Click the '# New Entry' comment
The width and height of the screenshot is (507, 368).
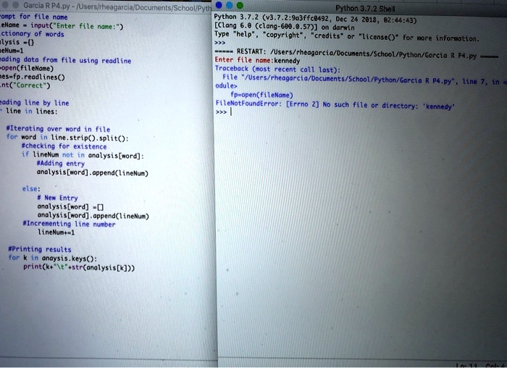pyautogui.click(x=57, y=198)
